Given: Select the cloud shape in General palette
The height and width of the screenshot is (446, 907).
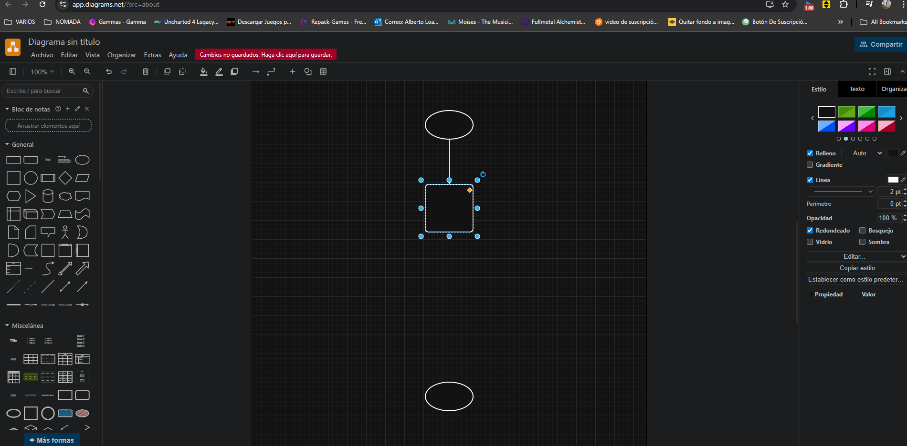Looking at the screenshot, I should (65, 196).
